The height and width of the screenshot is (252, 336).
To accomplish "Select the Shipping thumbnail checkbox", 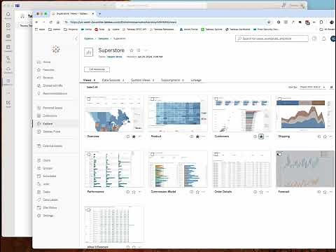I will coord(280,99).
